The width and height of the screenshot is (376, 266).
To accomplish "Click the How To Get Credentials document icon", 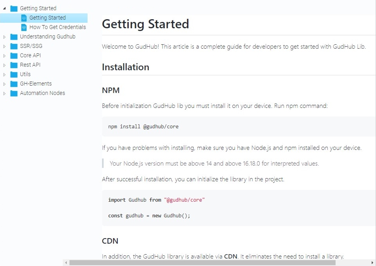I will coord(24,27).
